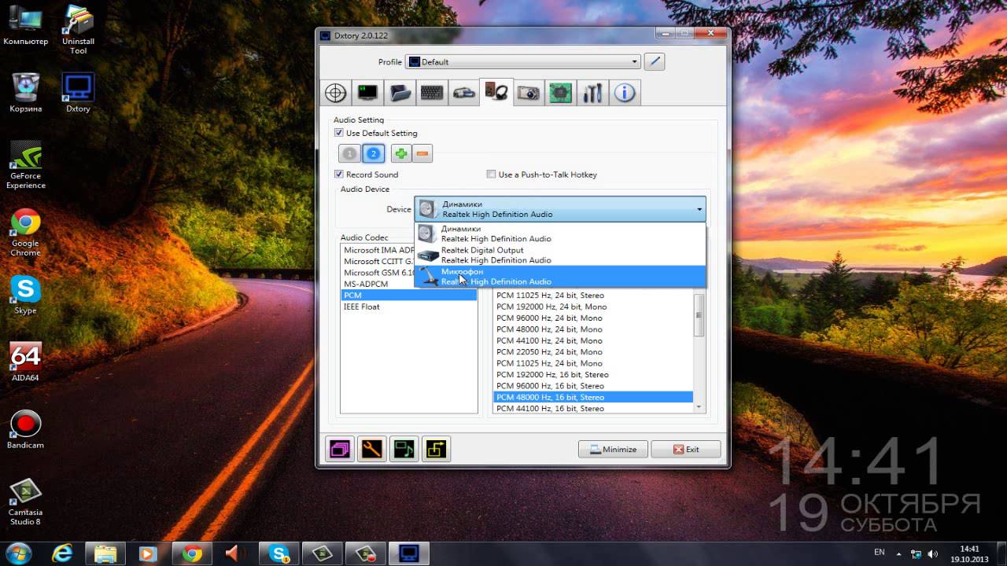Select PCM 96000 Hz, 24 bit, Mono
This screenshot has width=1007, height=566.
[593, 318]
